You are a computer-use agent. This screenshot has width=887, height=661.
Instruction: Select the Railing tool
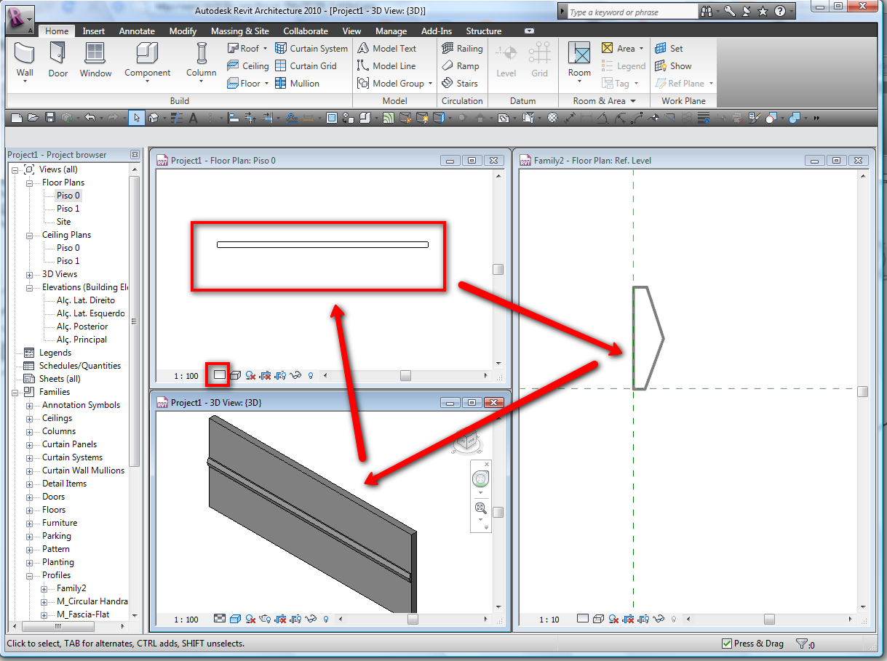coord(462,49)
